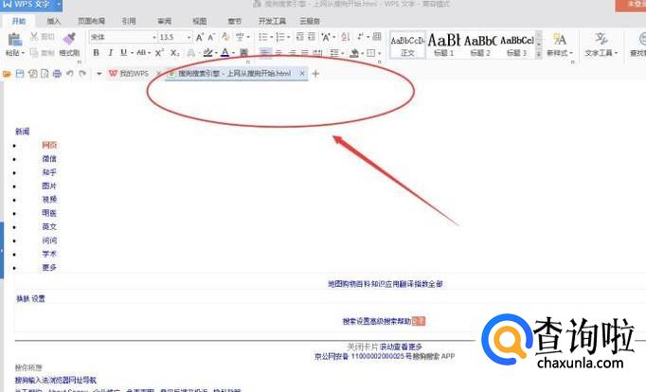Switch to the 开发工具 ribbon tab
646x392 pixels.
tap(272, 21)
